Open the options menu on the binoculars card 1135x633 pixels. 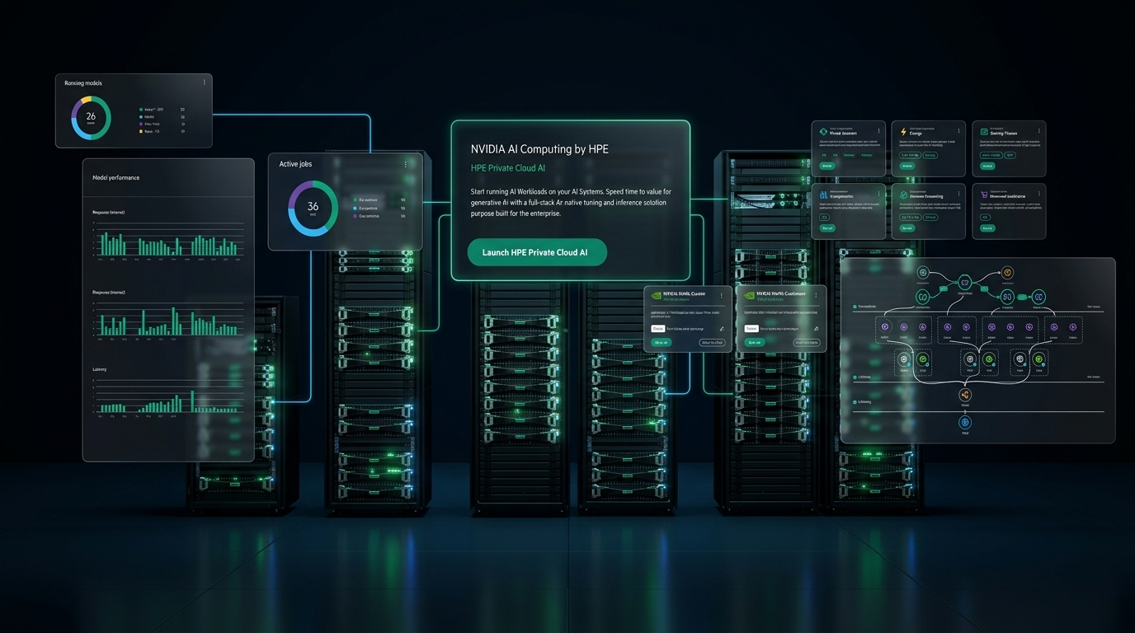click(878, 194)
